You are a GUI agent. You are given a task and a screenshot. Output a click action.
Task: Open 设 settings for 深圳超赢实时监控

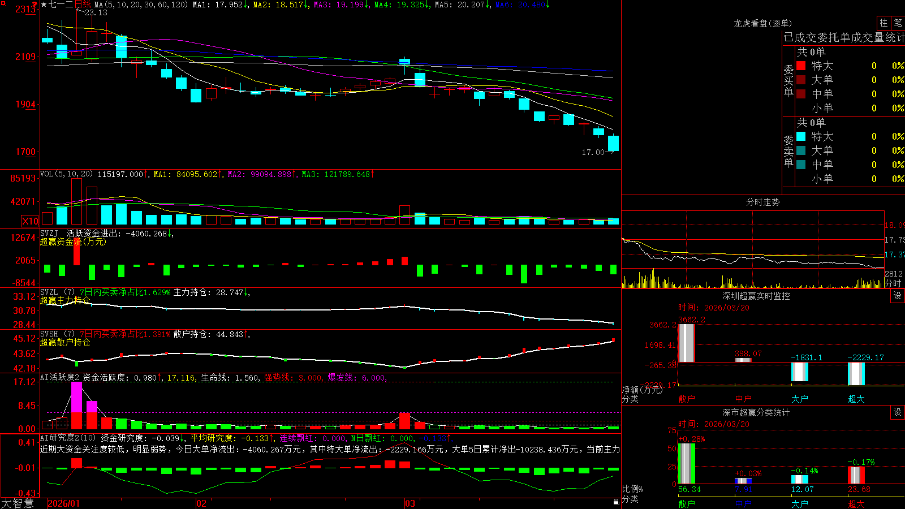tap(898, 296)
